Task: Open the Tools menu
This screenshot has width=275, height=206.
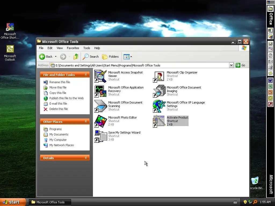Action: pyautogui.click(x=87, y=48)
